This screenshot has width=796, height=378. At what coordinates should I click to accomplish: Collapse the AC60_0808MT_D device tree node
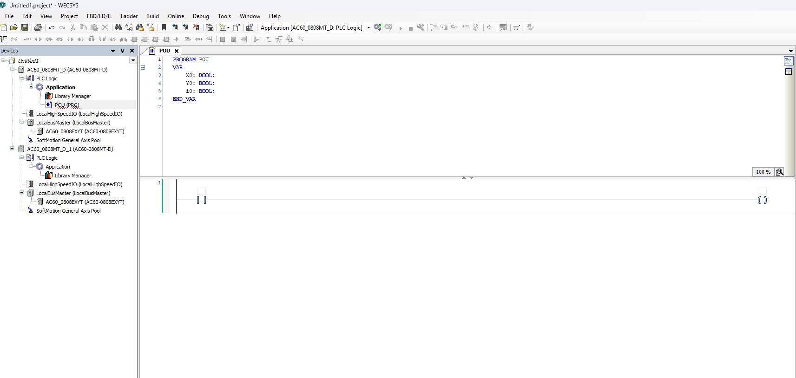click(13, 69)
